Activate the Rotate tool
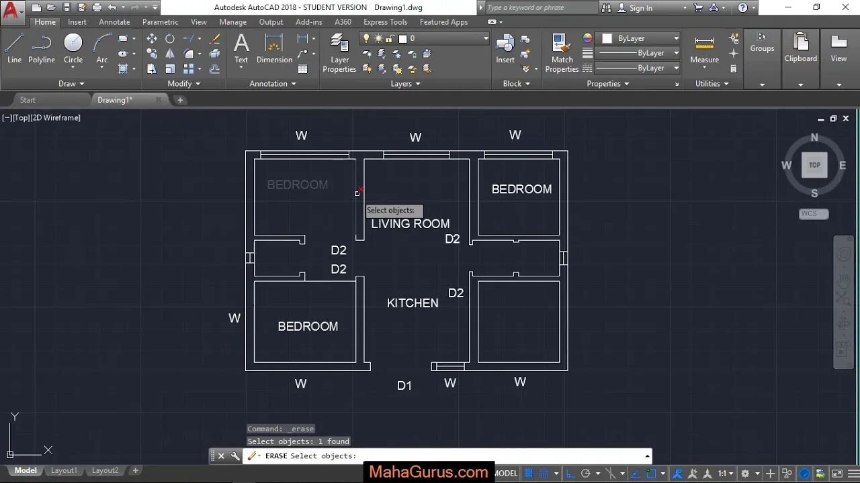860x483 pixels. [170, 39]
